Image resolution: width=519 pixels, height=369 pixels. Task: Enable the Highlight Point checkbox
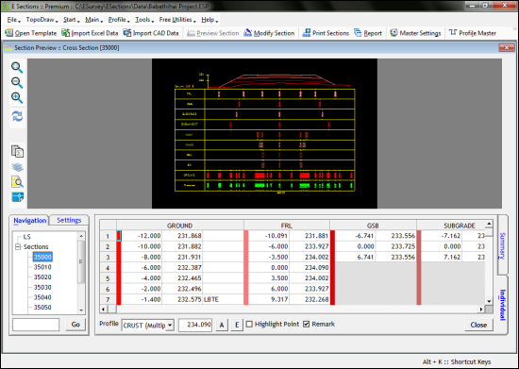click(249, 324)
